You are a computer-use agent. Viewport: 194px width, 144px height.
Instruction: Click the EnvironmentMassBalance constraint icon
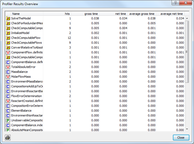(8, 81)
